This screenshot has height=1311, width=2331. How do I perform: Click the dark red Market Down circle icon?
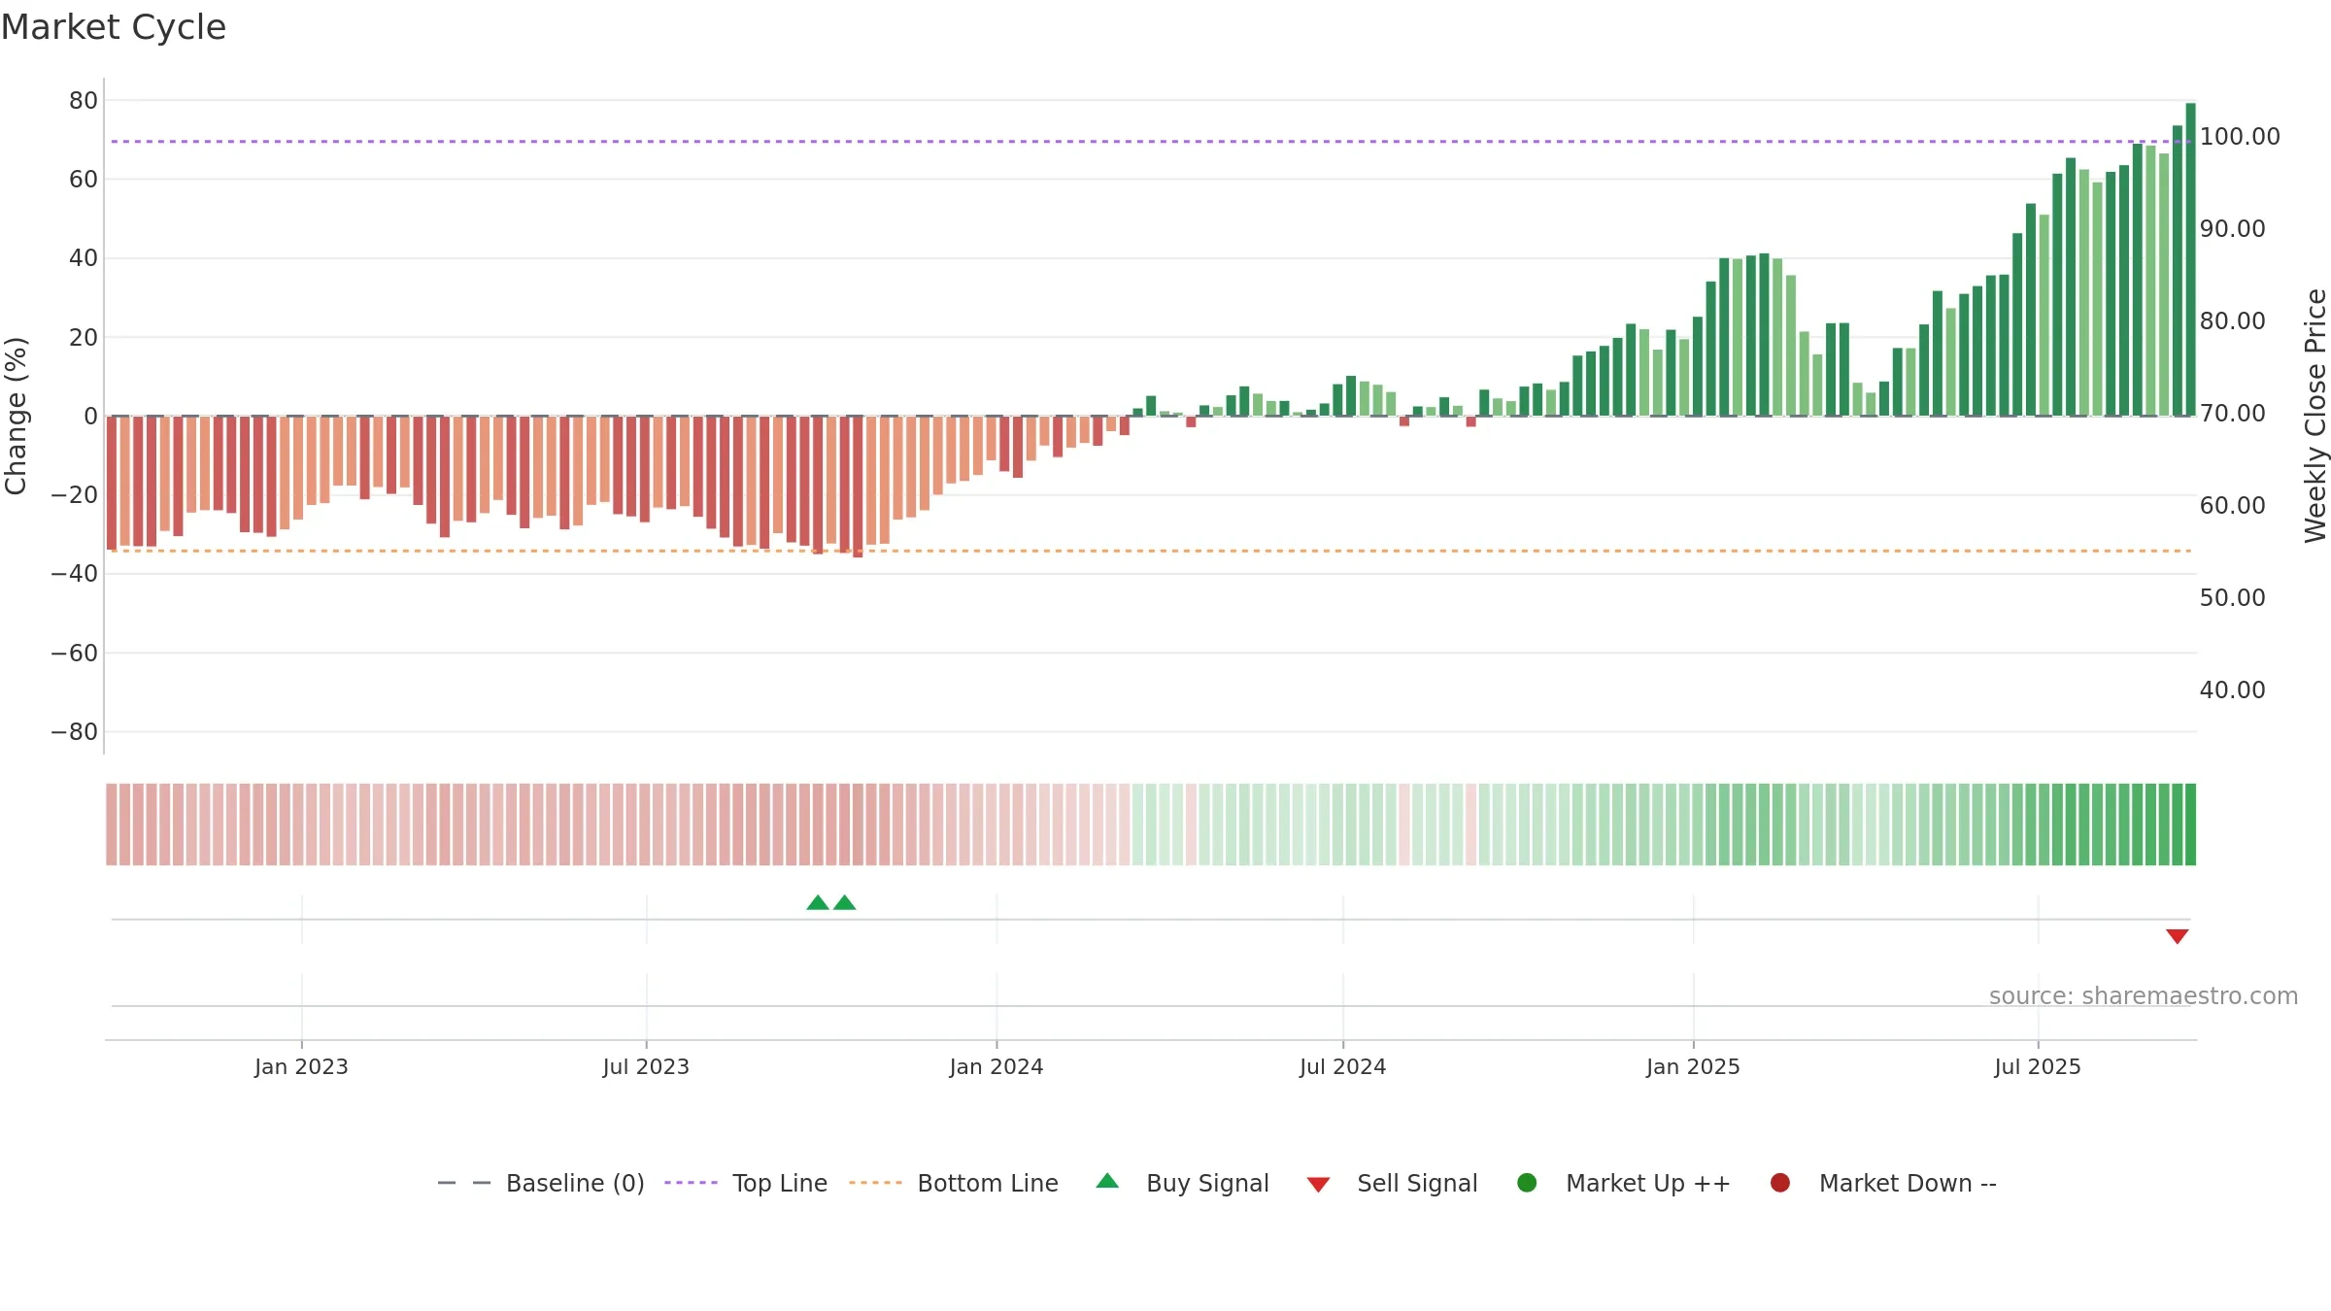(x=1780, y=1183)
